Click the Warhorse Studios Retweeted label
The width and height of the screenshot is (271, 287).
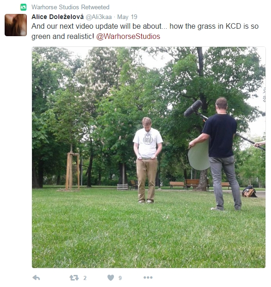[70, 7]
